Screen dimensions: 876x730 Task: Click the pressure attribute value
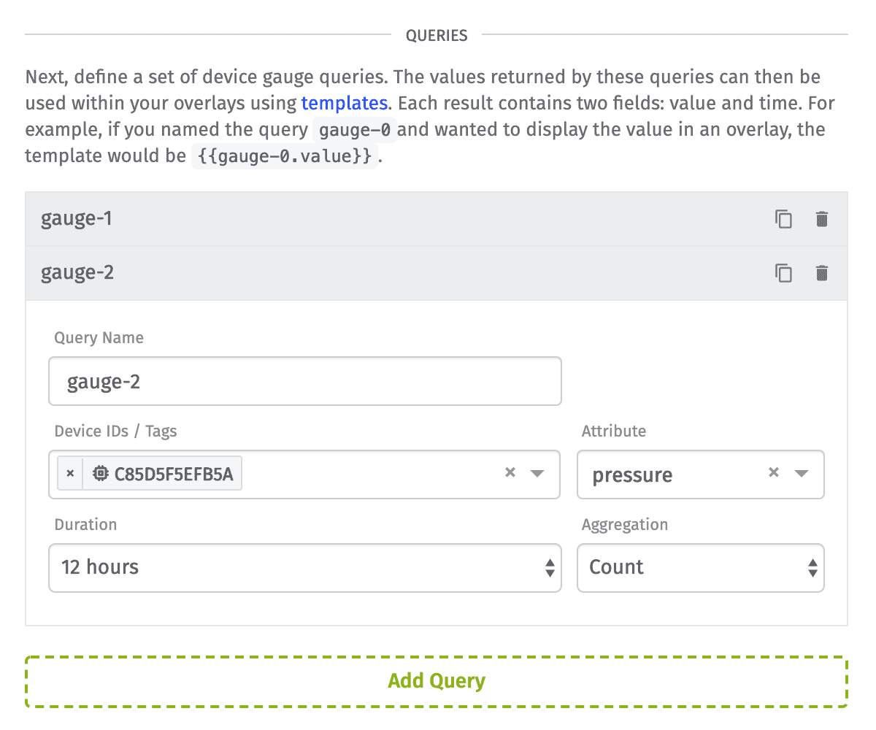pyautogui.click(x=632, y=474)
